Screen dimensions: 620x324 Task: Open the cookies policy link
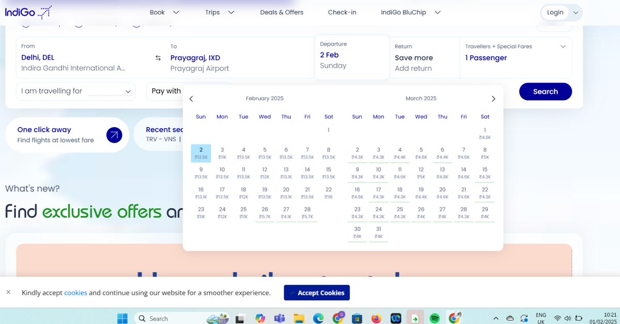(75, 293)
